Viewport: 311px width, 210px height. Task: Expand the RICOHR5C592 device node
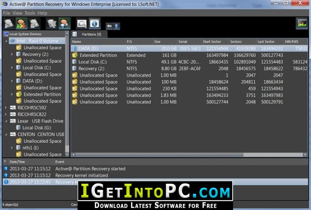(6, 108)
